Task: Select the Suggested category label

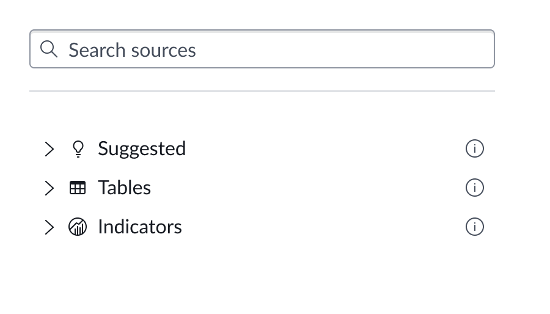Action: (142, 148)
